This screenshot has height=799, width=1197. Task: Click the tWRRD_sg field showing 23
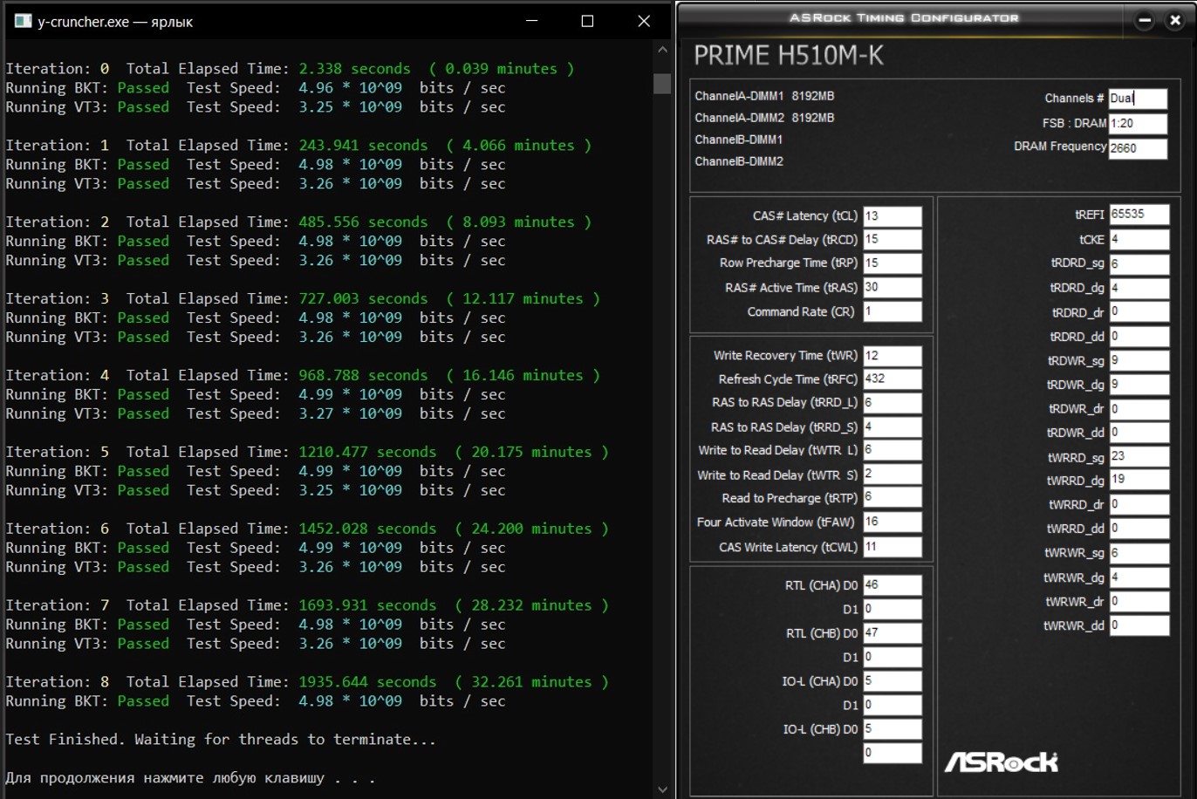(1139, 456)
